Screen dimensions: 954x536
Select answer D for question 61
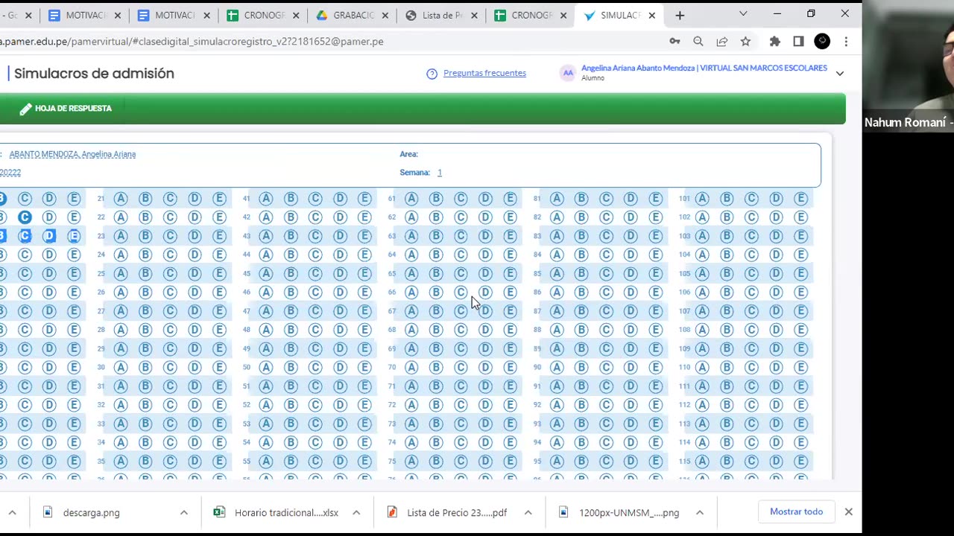point(485,199)
